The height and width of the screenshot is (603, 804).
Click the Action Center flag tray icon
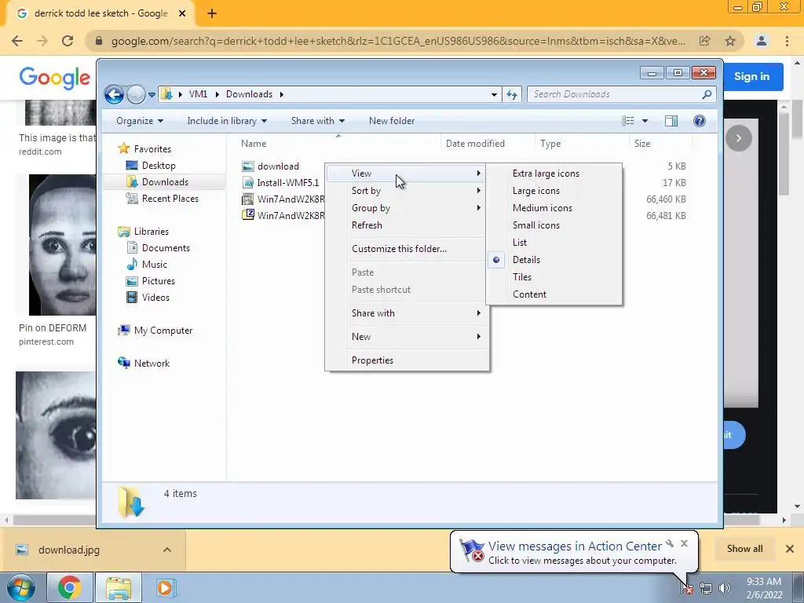[687, 588]
